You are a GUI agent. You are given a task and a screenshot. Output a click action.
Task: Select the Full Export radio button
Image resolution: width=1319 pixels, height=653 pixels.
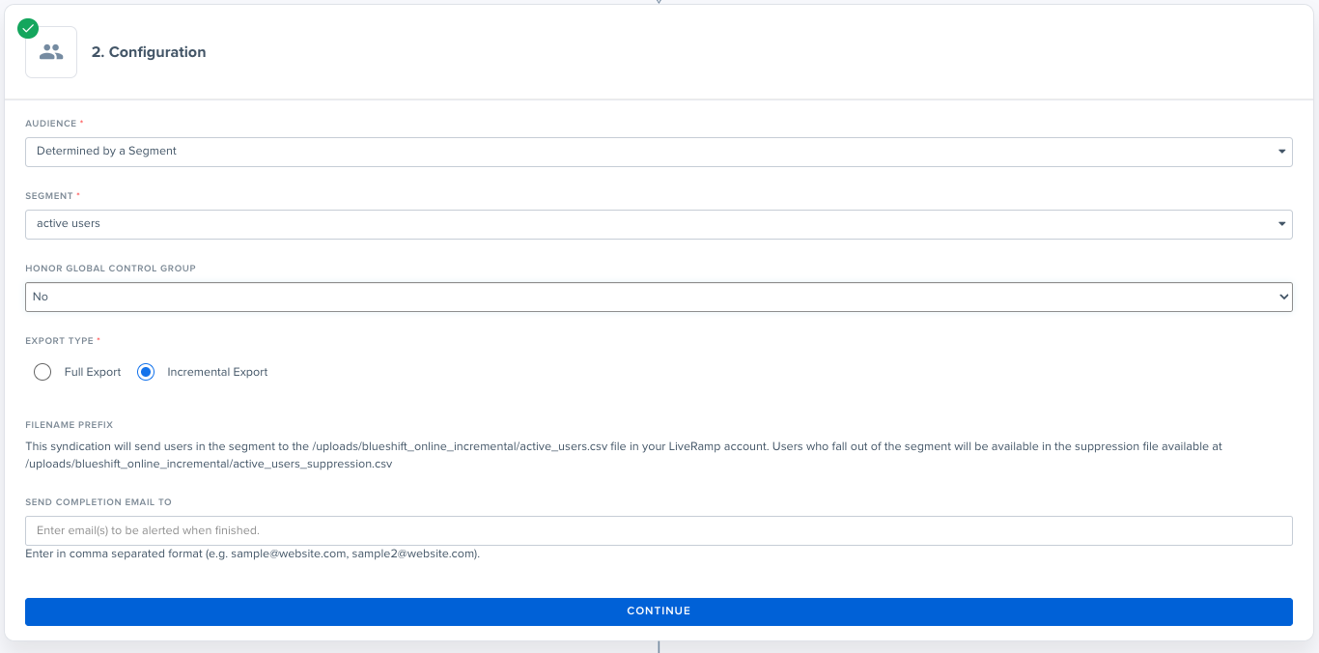tap(42, 372)
